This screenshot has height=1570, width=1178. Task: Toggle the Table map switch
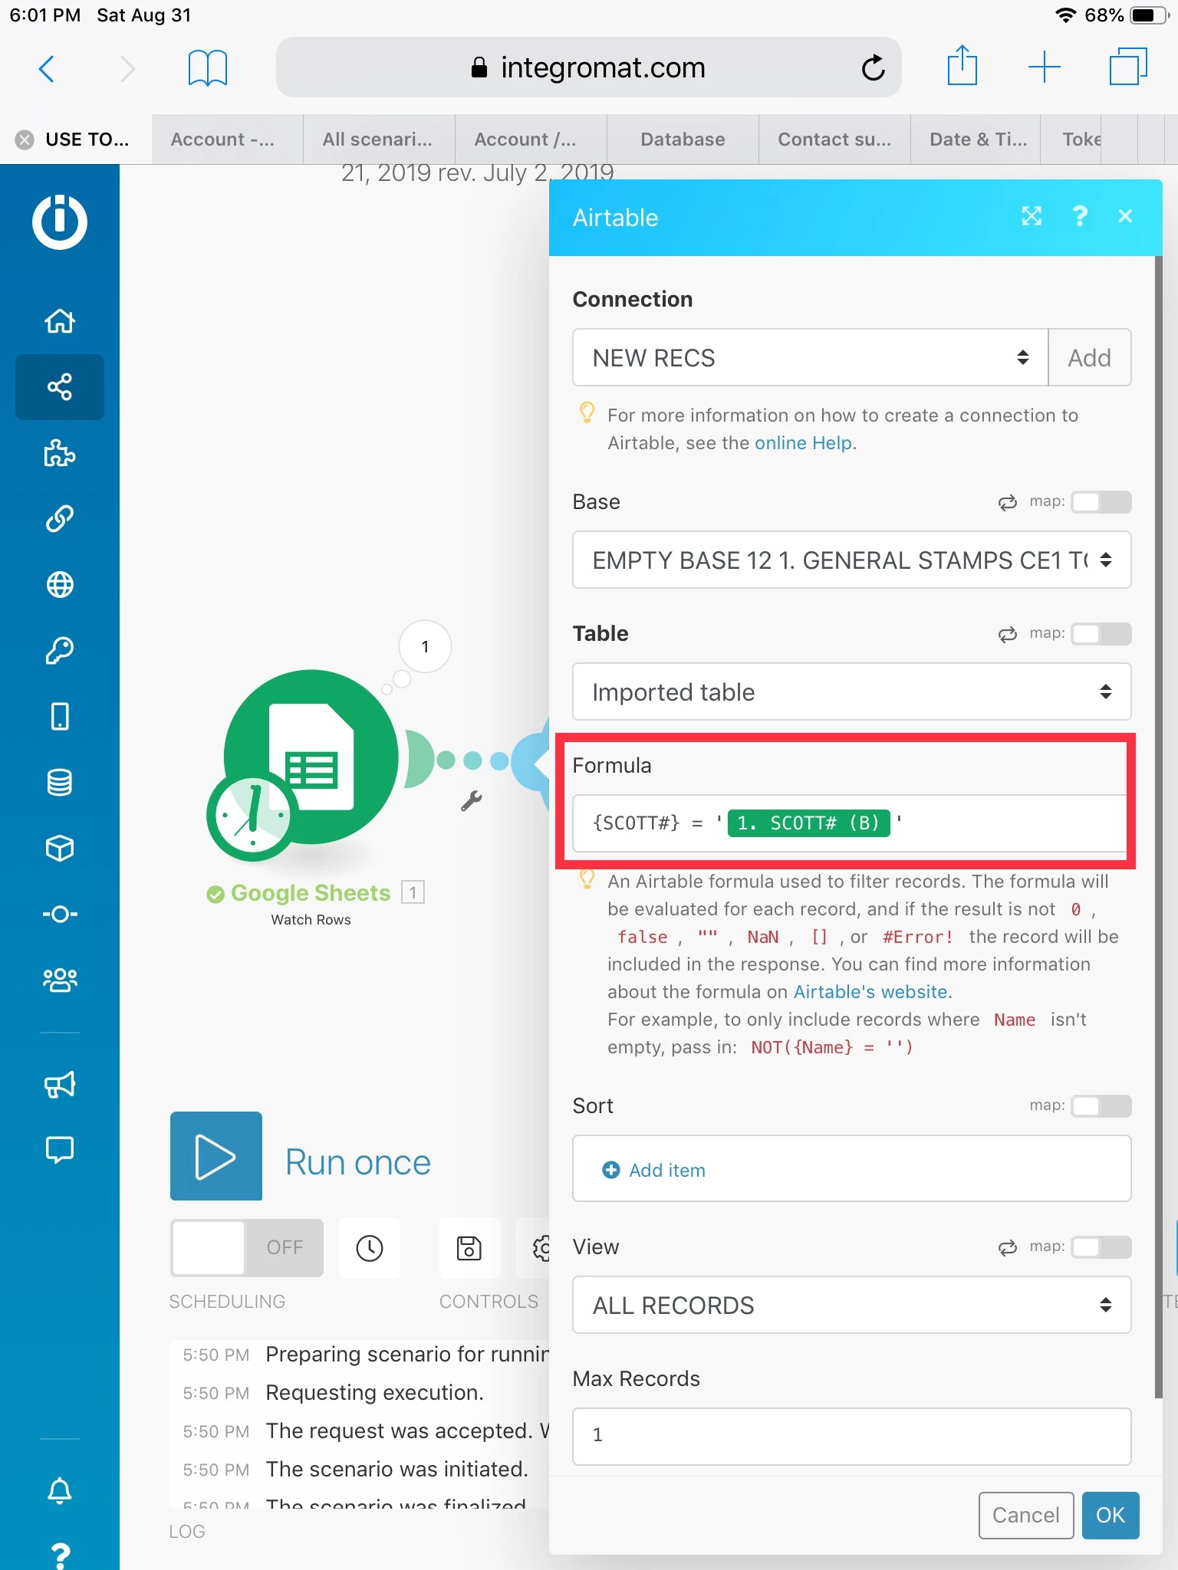coord(1101,634)
